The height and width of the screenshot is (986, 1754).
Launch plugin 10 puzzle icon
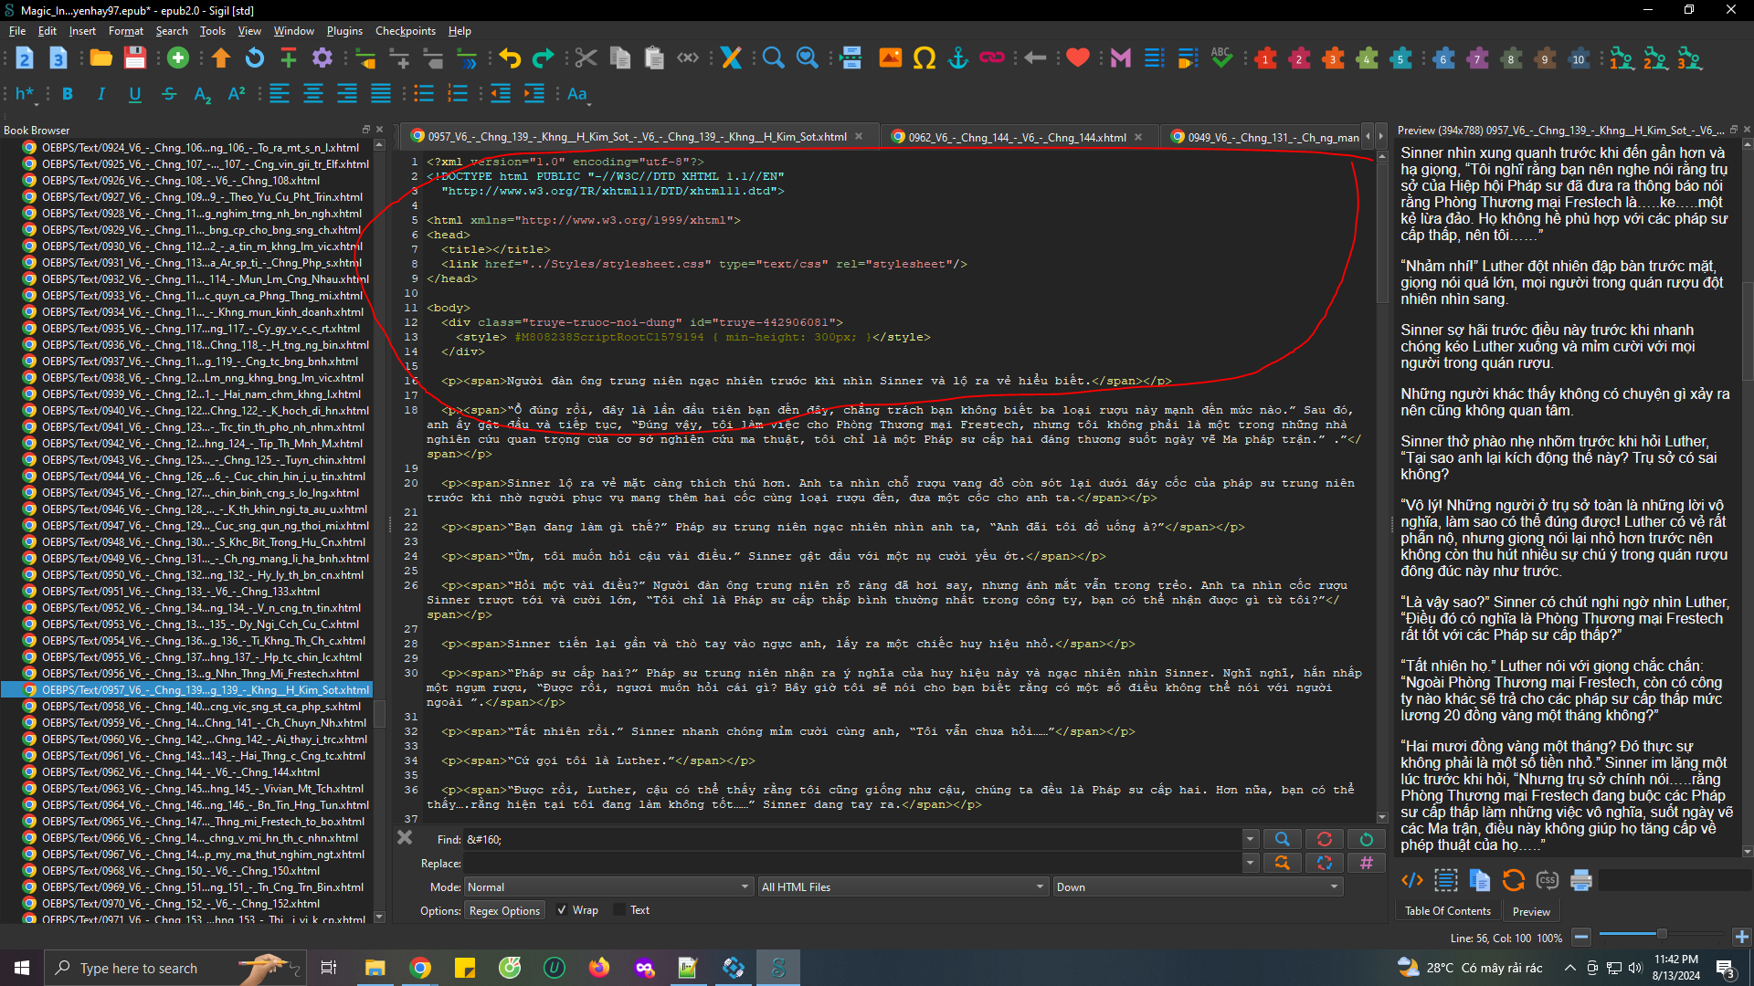[1579, 58]
